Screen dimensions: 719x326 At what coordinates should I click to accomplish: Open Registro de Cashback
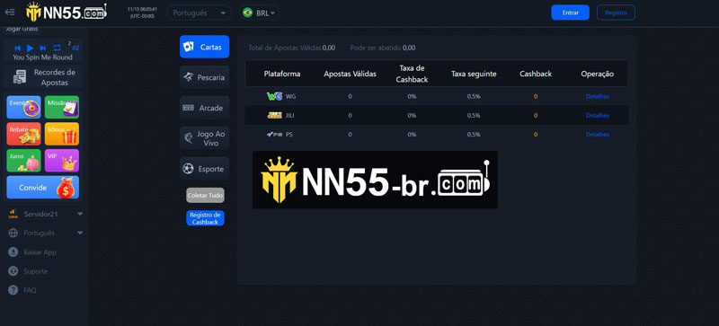point(206,218)
